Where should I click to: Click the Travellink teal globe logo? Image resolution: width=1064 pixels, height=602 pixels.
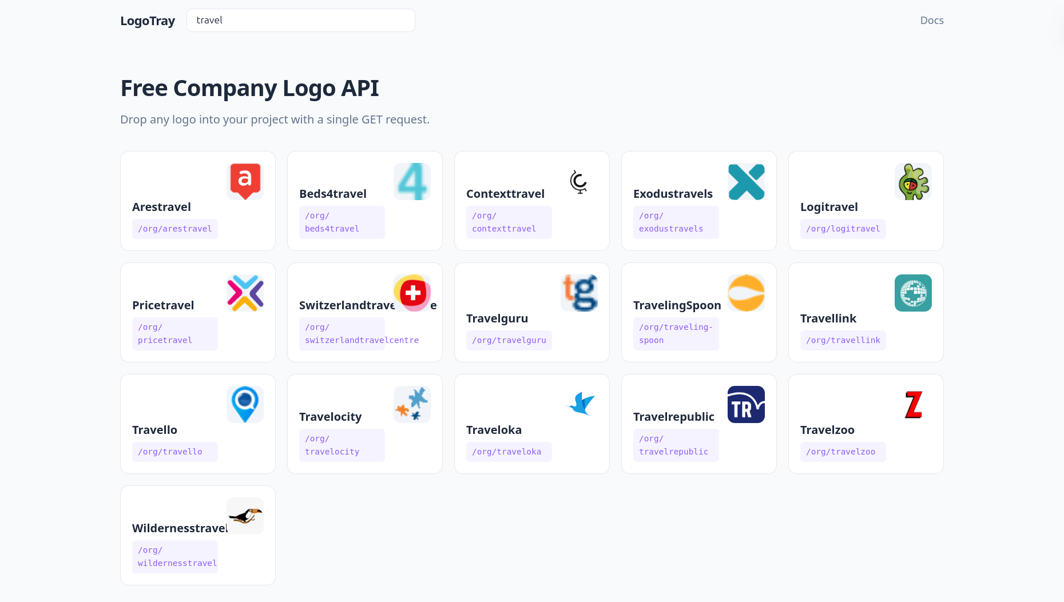[913, 293]
